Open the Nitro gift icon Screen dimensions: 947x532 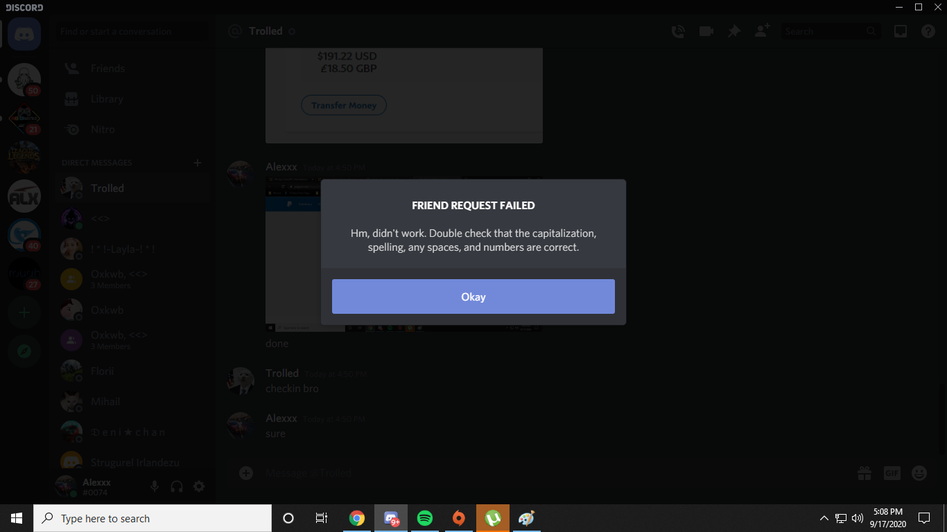tap(865, 473)
